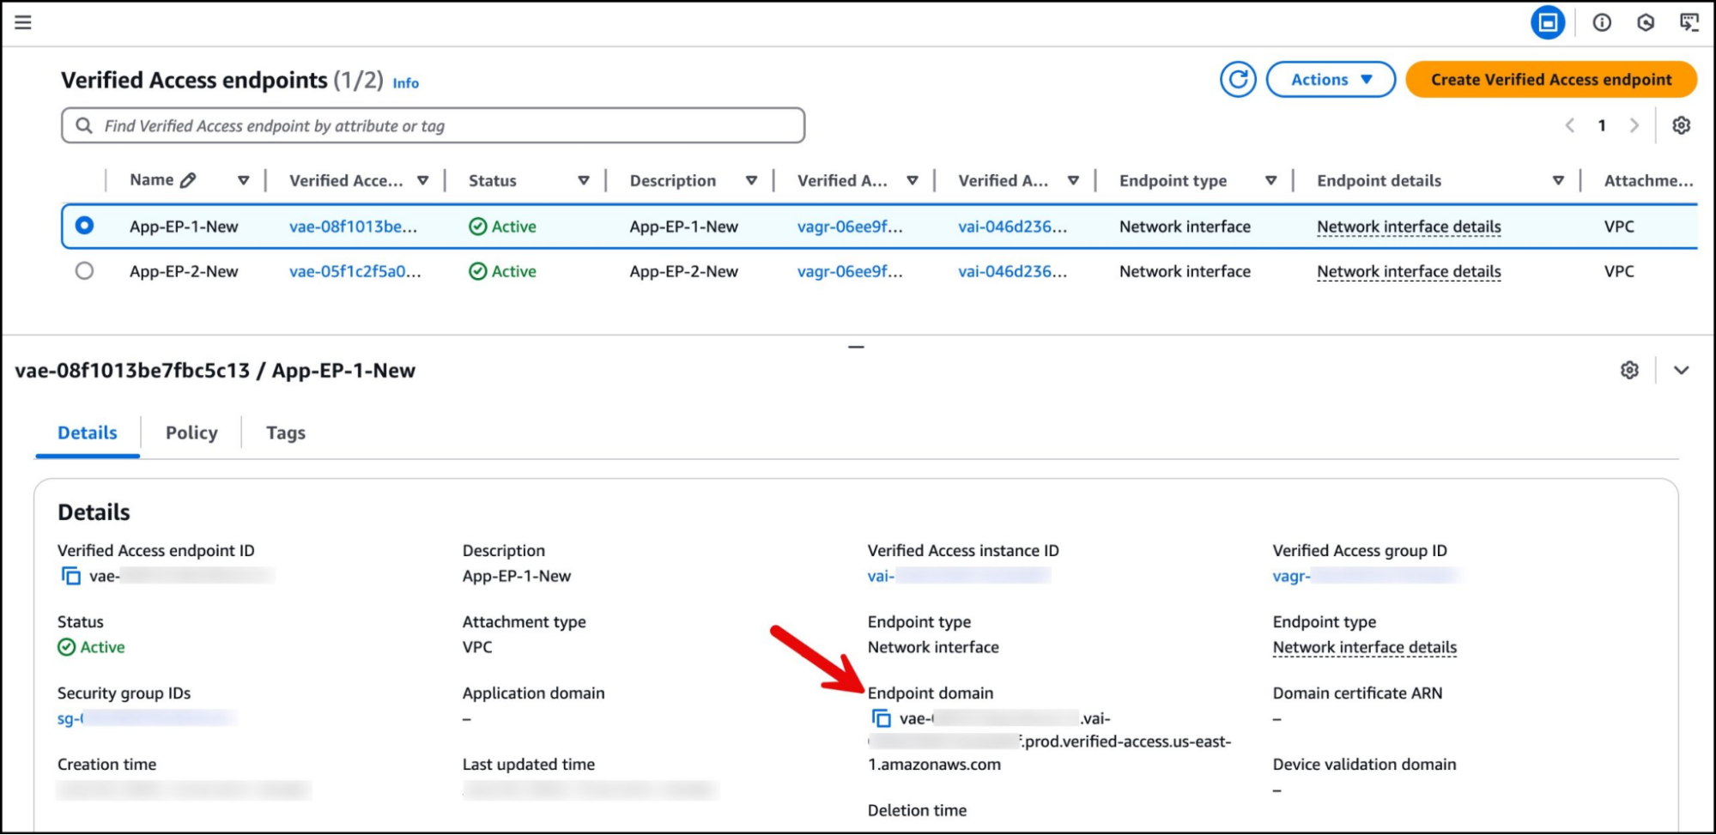Click the info circle icon in header
The width and height of the screenshot is (1716, 835).
pos(1601,22)
